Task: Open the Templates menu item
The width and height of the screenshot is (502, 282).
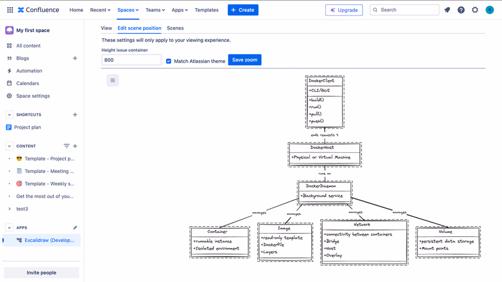Action: point(206,10)
